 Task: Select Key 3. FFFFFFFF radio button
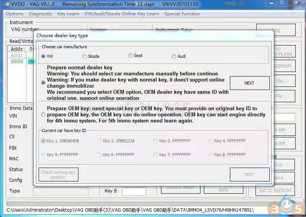[156, 141]
